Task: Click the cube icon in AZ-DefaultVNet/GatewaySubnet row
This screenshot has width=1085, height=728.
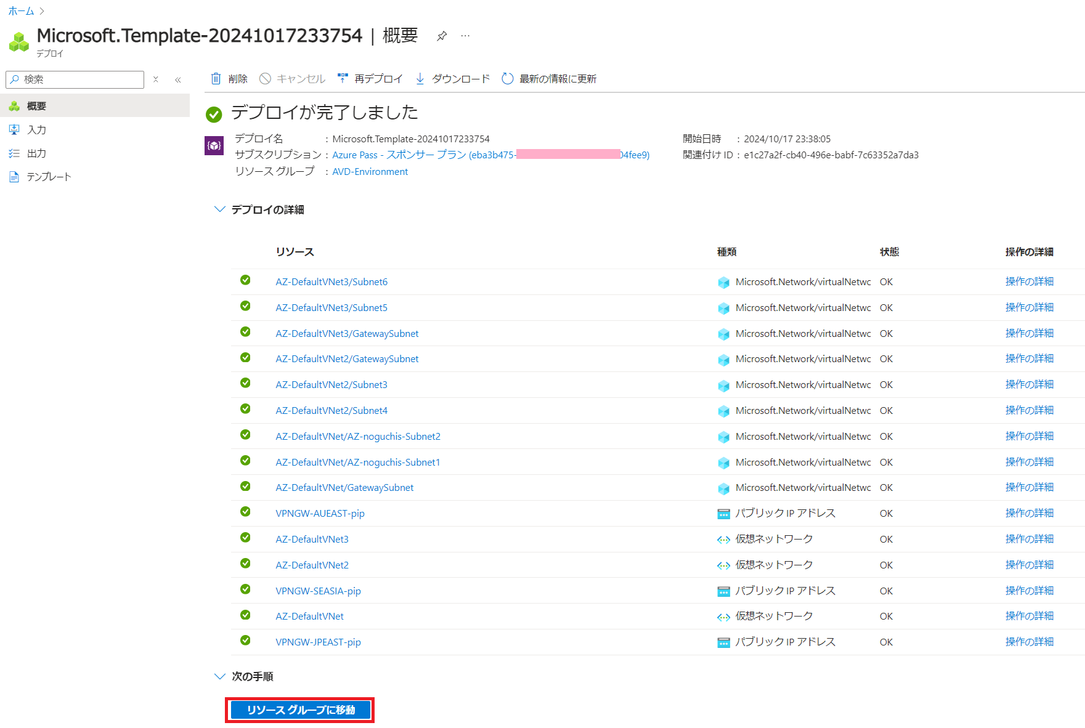Action: coord(724,488)
